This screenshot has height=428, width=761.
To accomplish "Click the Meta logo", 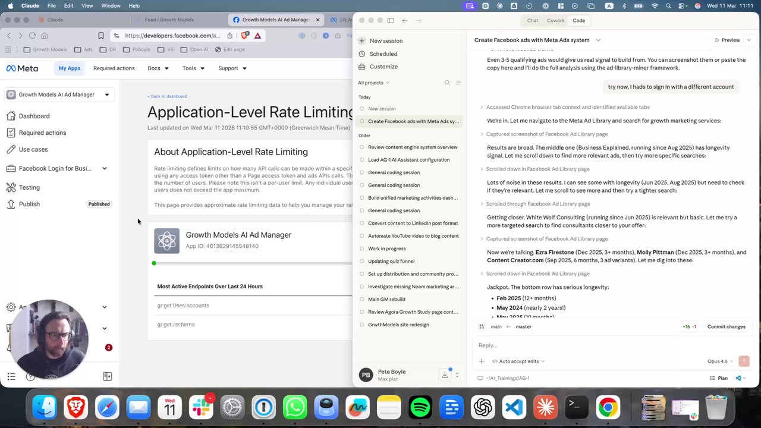I will (x=22, y=68).
